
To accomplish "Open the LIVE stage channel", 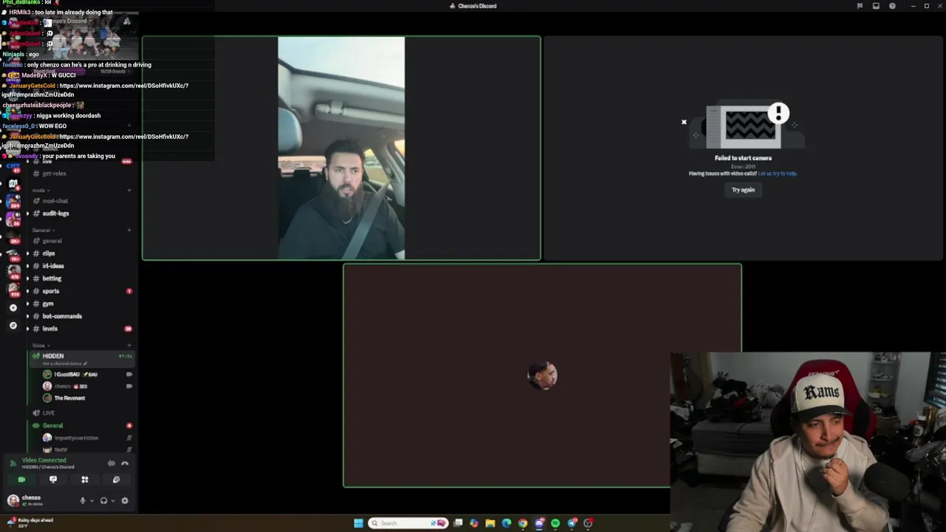I will pos(82,413).
